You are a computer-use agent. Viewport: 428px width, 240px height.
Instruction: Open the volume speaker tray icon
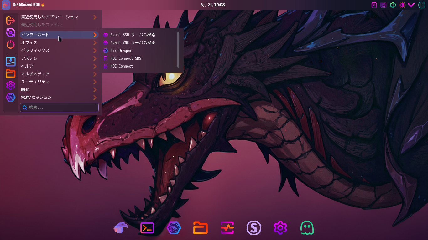[393, 5]
